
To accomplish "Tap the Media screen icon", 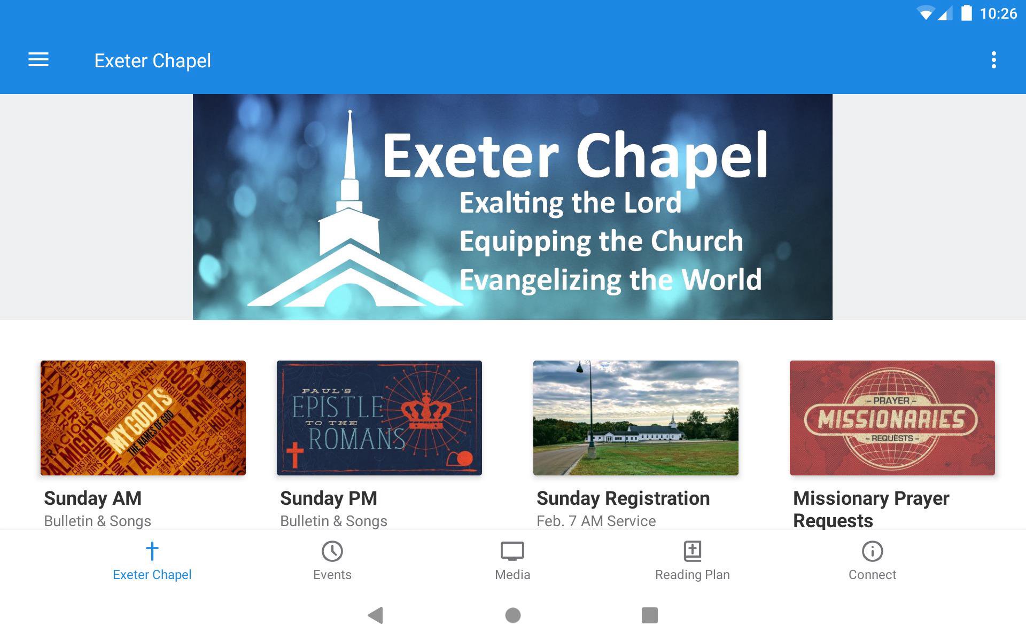I will coord(512,551).
